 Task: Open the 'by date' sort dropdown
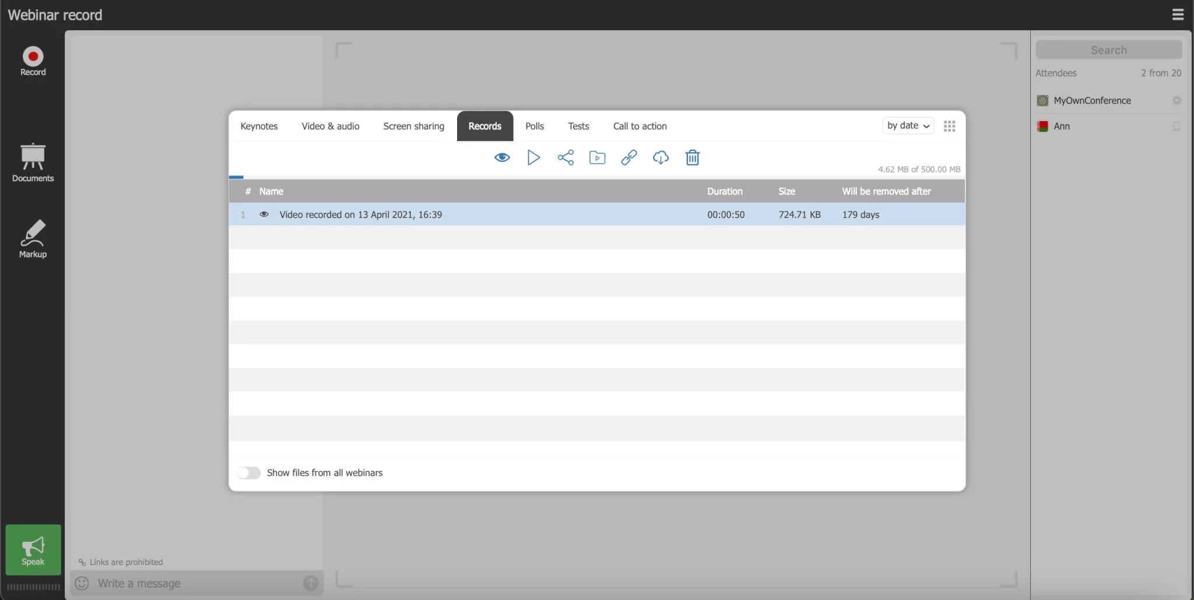click(907, 126)
